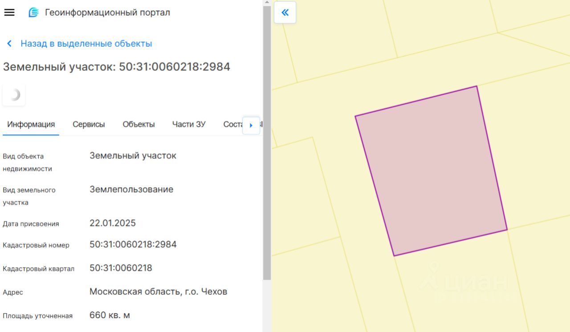Click the address value Московская область, г.о. Чехов
This screenshot has height=332, width=570.
pyautogui.click(x=158, y=292)
